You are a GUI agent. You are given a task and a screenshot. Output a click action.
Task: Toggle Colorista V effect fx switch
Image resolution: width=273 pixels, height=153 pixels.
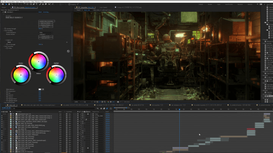(3, 12)
